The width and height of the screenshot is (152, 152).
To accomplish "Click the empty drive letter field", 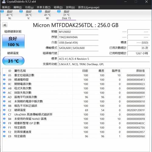I will coord(78,53).
